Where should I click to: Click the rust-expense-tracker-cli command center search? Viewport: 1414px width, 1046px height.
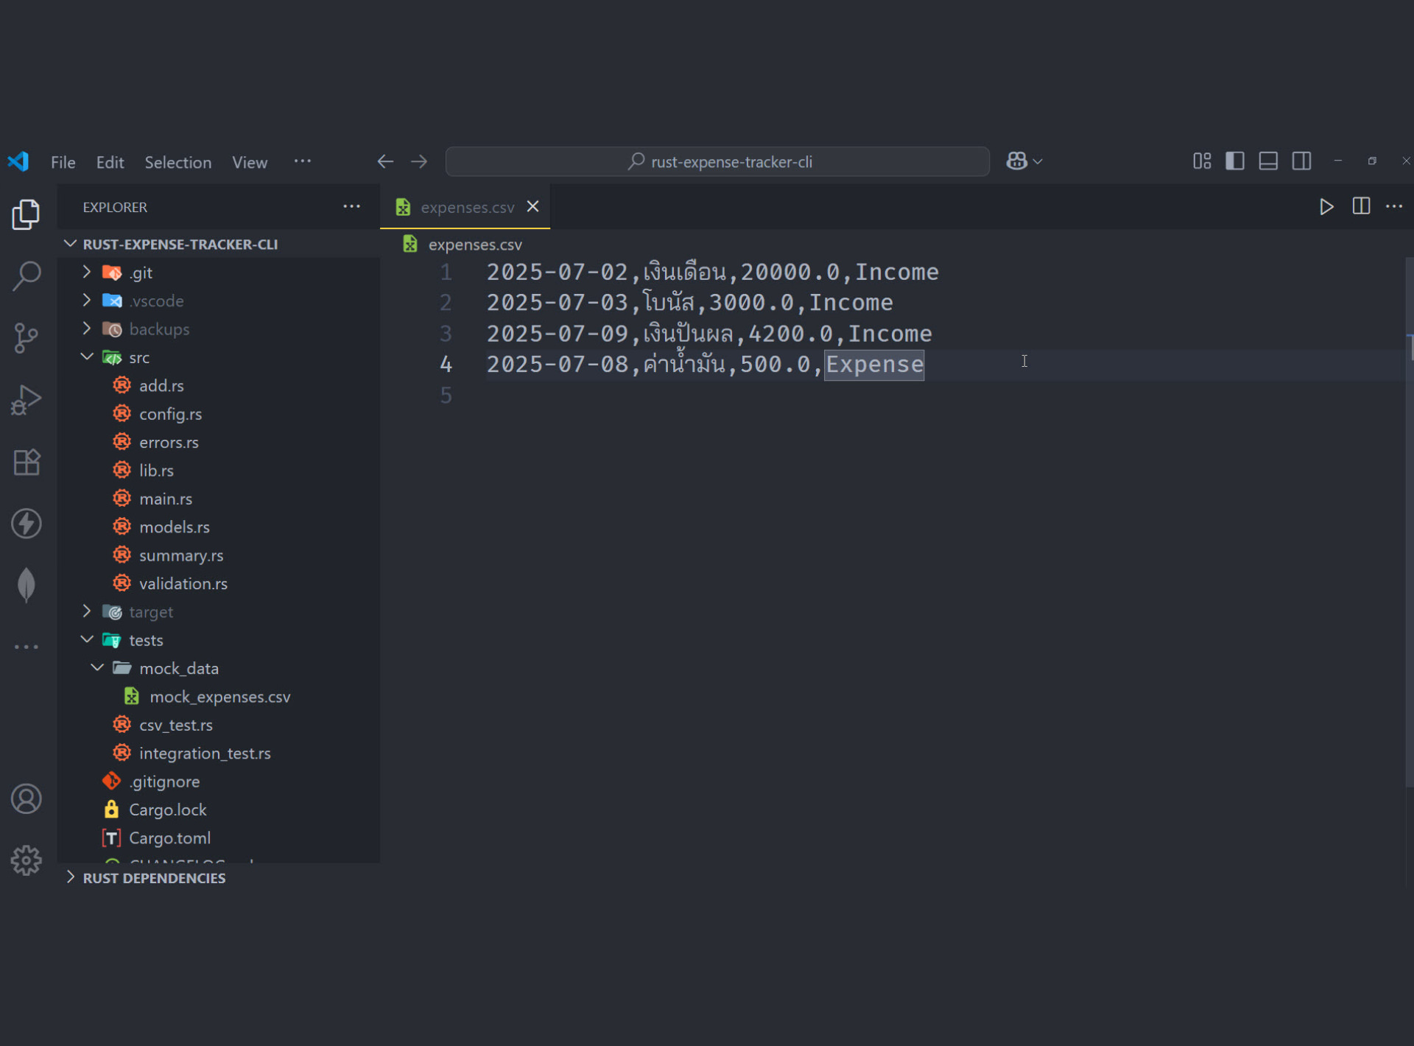[717, 161]
